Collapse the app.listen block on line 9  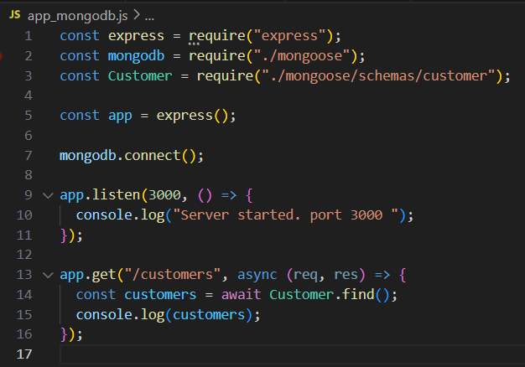pos(49,195)
